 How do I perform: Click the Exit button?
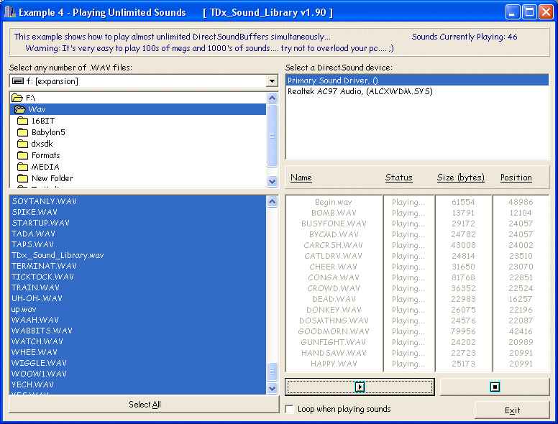pos(512,410)
